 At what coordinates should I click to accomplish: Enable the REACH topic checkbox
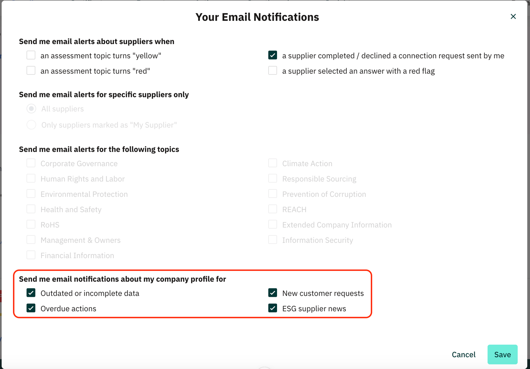tap(272, 209)
